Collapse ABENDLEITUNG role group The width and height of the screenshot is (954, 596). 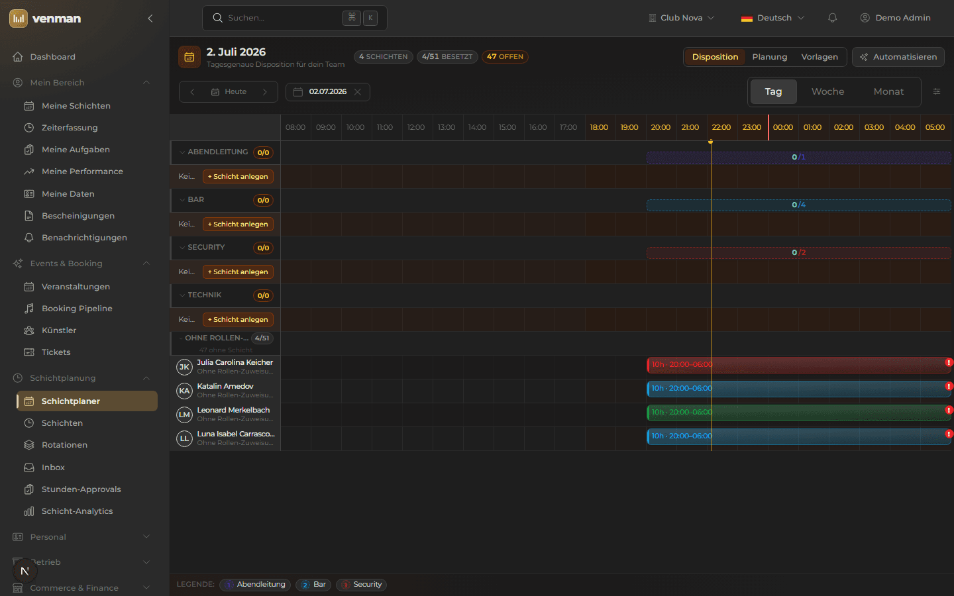coord(182,152)
